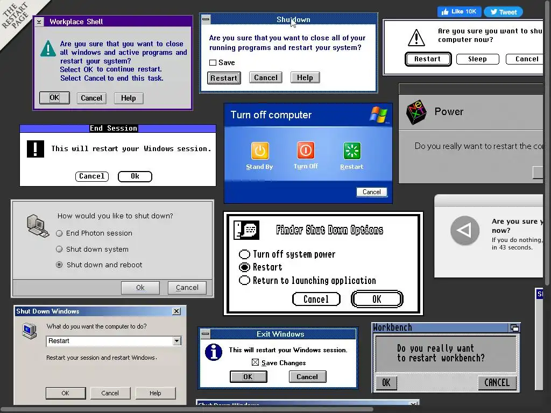This screenshot has height=413, width=551.
Task: Click Cancel in the Workplace Shell dialog
Action: point(91,98)
